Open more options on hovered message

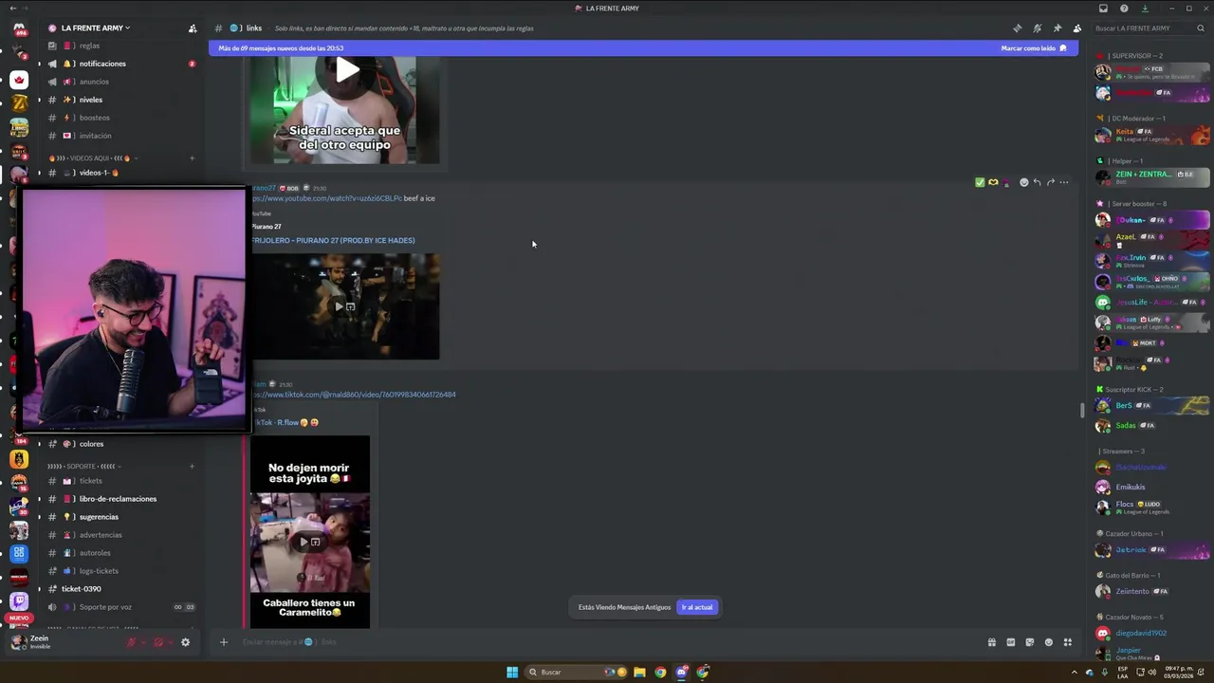(x=1064, y=182)
